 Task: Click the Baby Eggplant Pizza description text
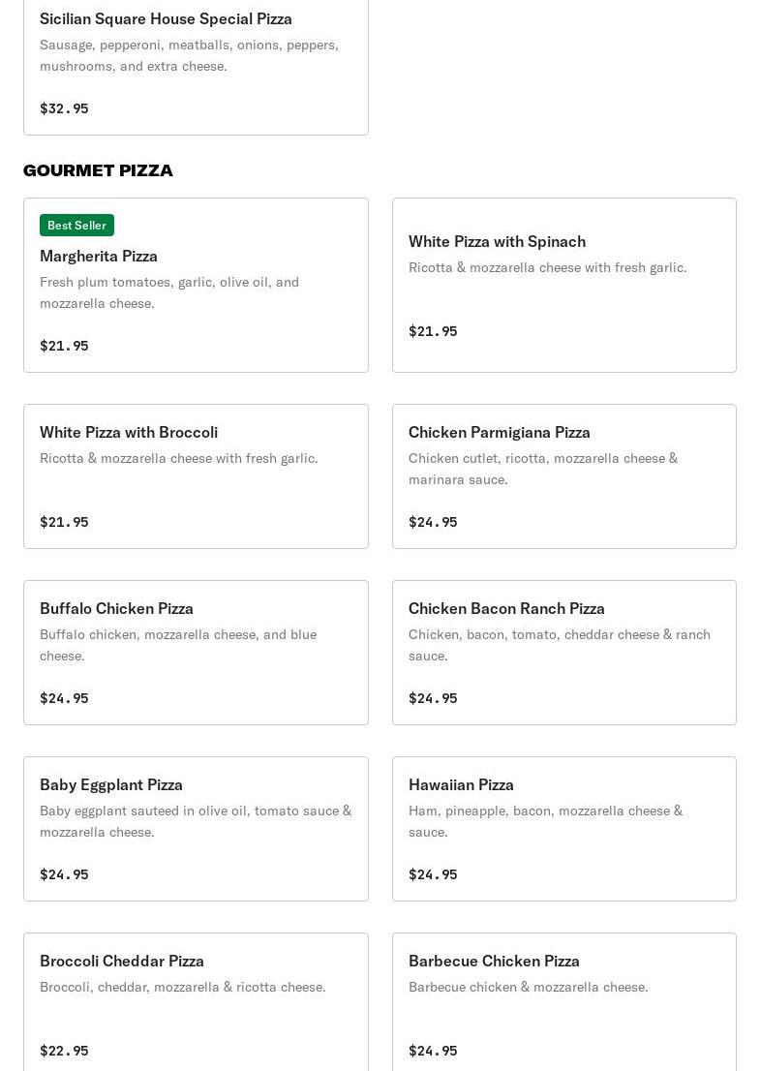[195, 821]
